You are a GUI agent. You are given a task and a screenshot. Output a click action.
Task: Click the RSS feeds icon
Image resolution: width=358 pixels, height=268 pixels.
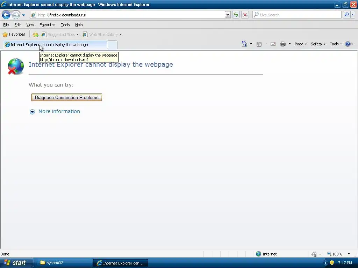coord(259,44)
